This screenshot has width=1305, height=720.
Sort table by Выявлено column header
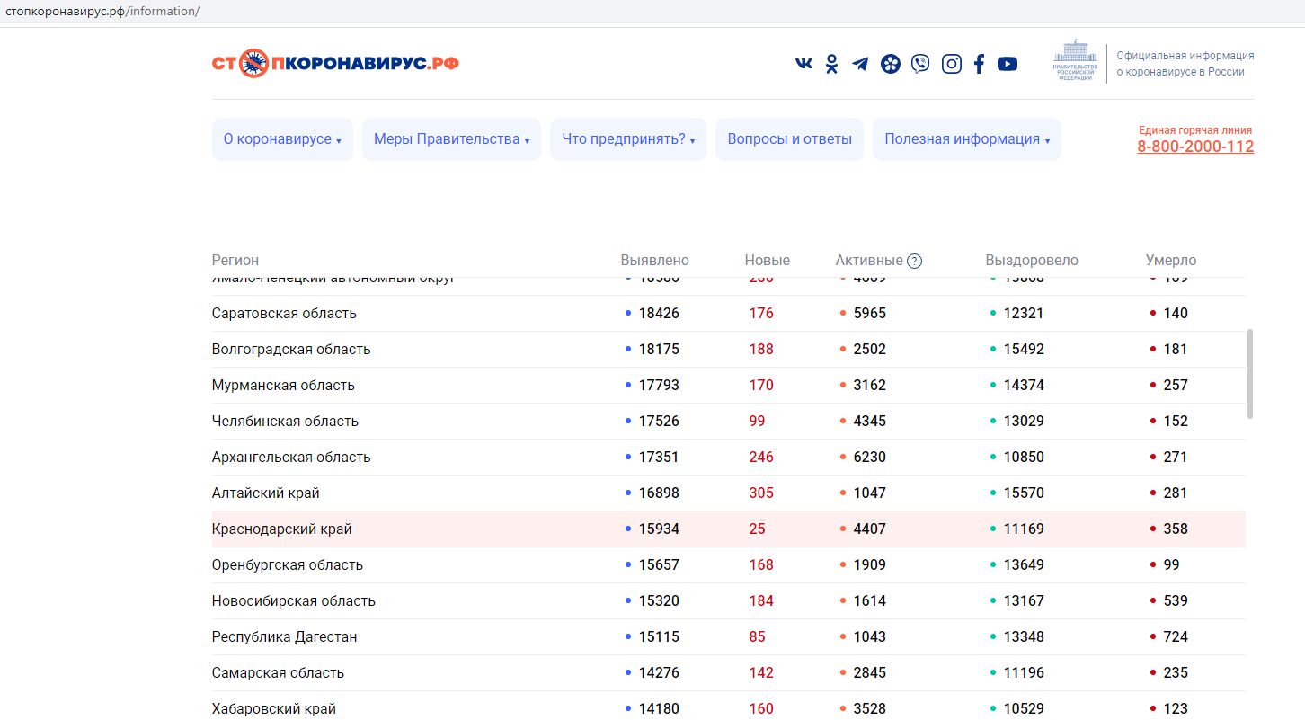click(654, 261)
